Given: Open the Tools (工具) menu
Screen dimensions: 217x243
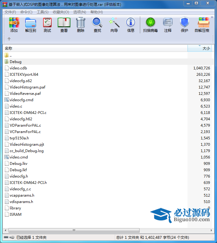Looking at the screenshot, I should coord(42,12).
